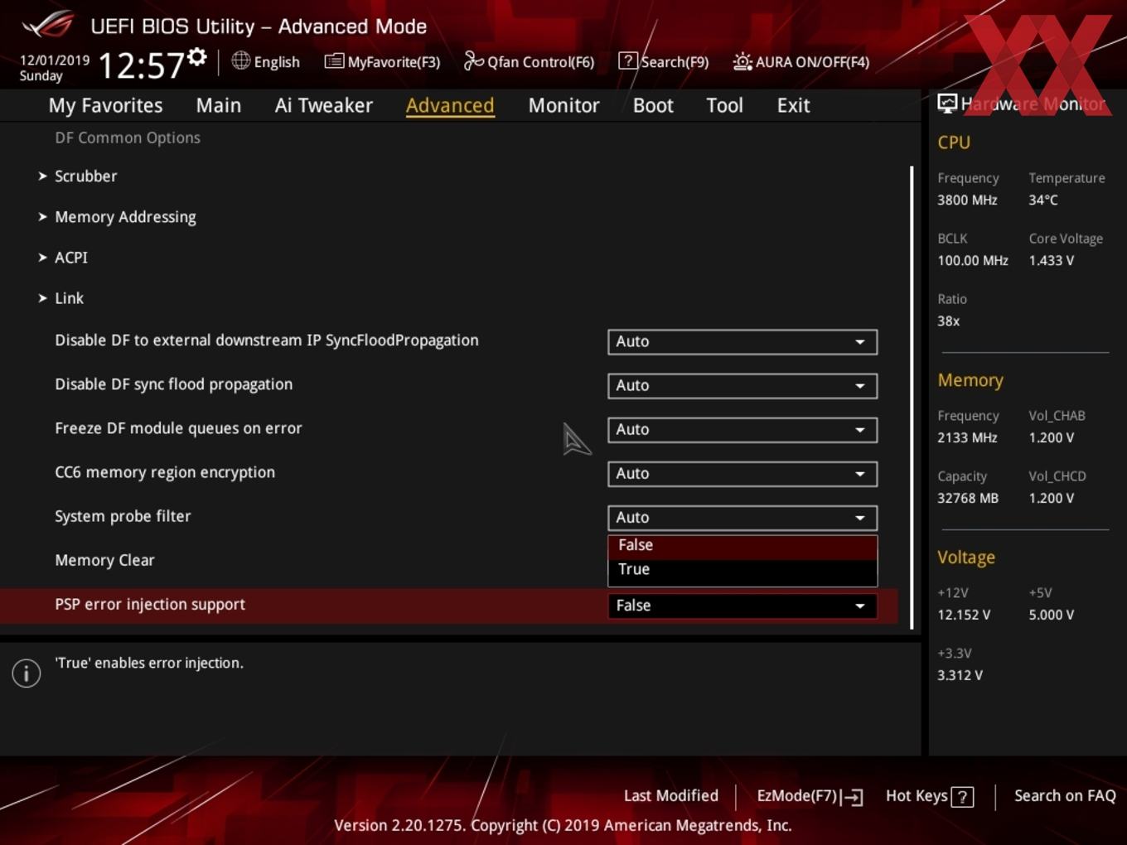Viewport: 1127px width, 845px height.
Task: Click the Version 2.20.1275 copyright text
Action: point(563,825)
